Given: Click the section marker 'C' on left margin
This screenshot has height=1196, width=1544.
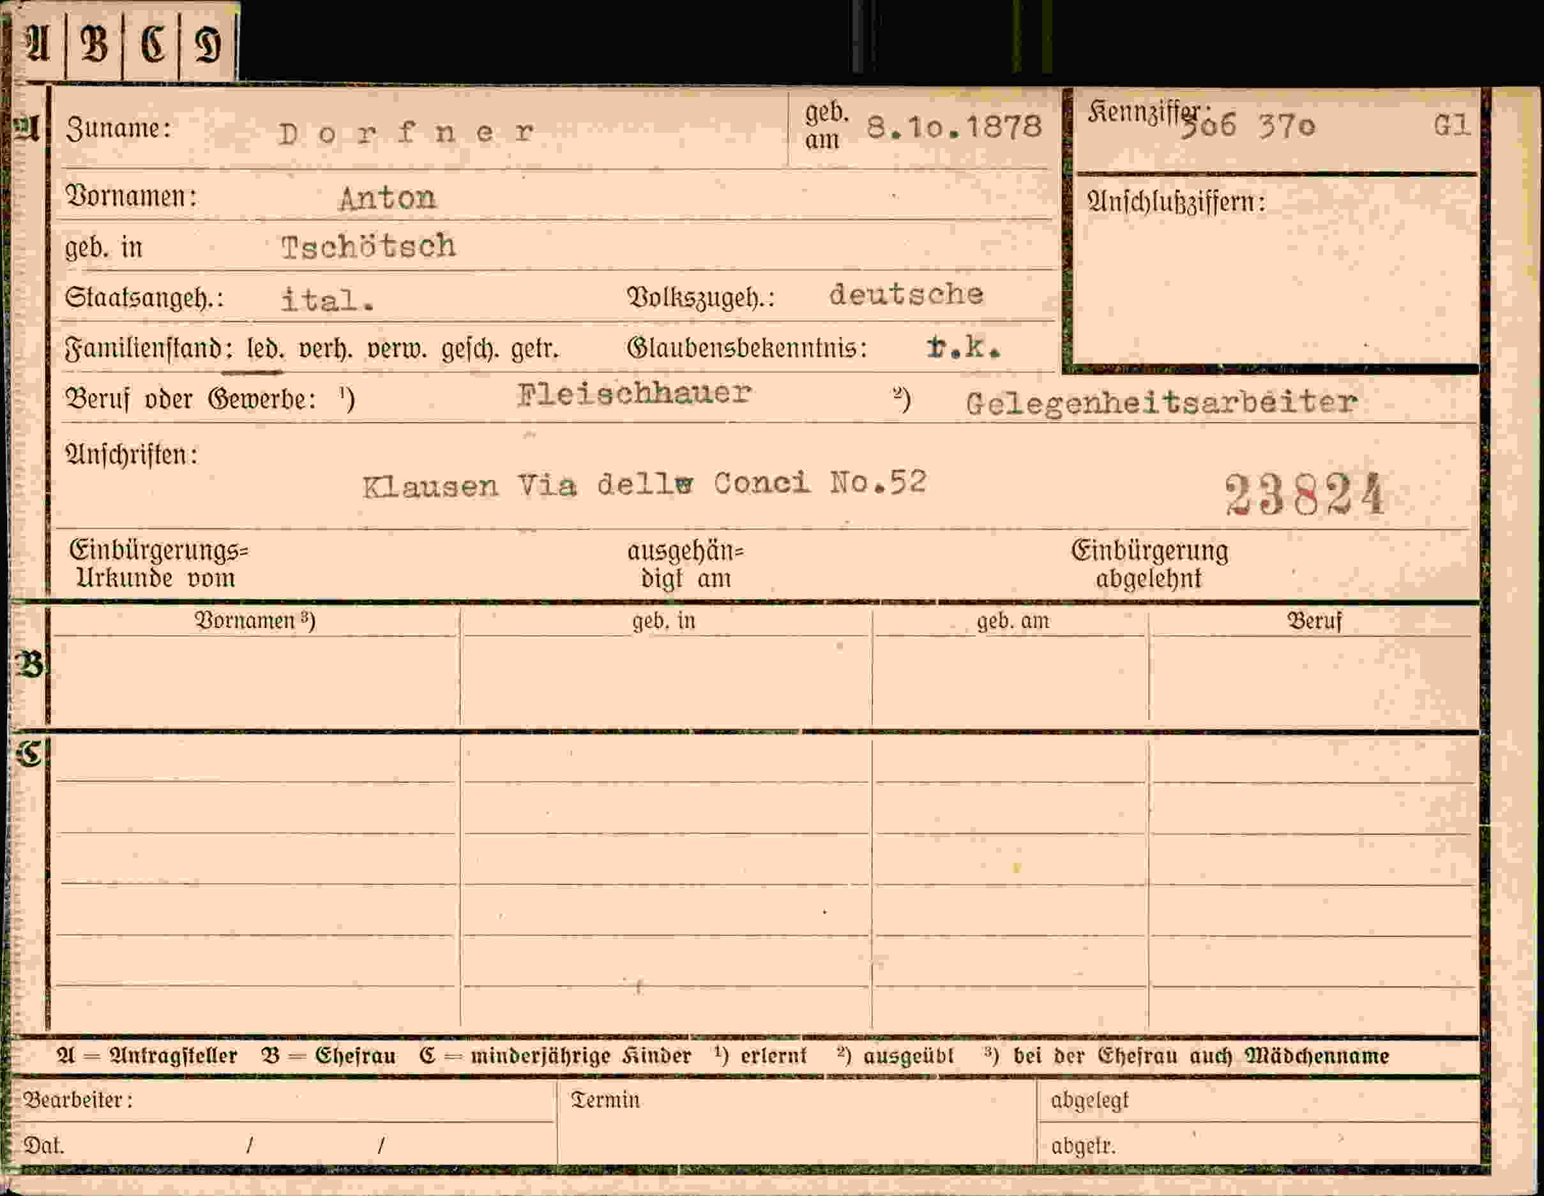Looking at the screenshot, I should (x=29, y=754).
